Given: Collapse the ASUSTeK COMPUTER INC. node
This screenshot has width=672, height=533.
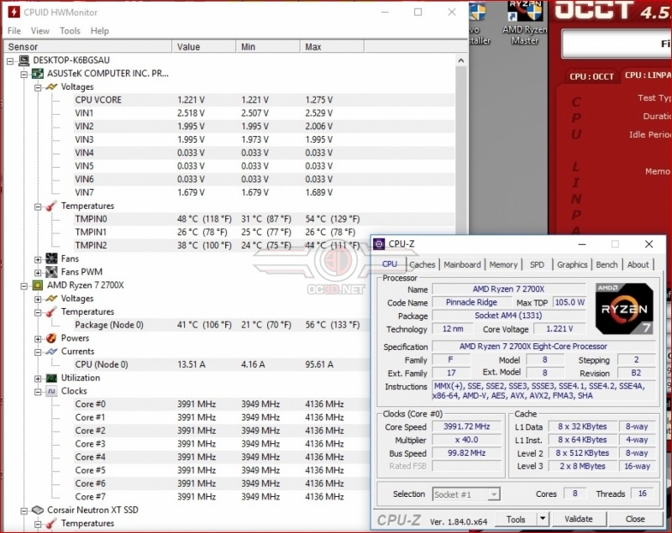Looking at the screenshot, I should (x=24, y=74).
